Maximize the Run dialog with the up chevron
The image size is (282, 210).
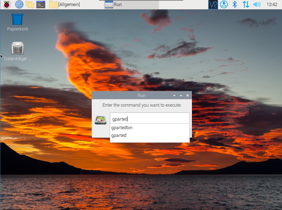pos(181,95)
